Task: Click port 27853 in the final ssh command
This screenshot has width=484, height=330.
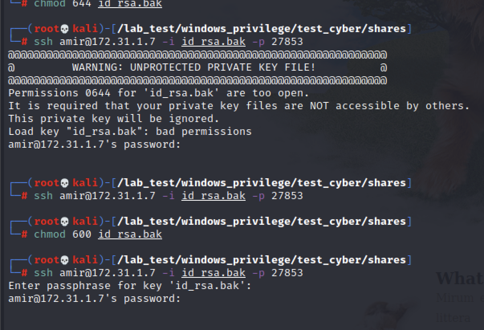Action: tap(287, 273)
